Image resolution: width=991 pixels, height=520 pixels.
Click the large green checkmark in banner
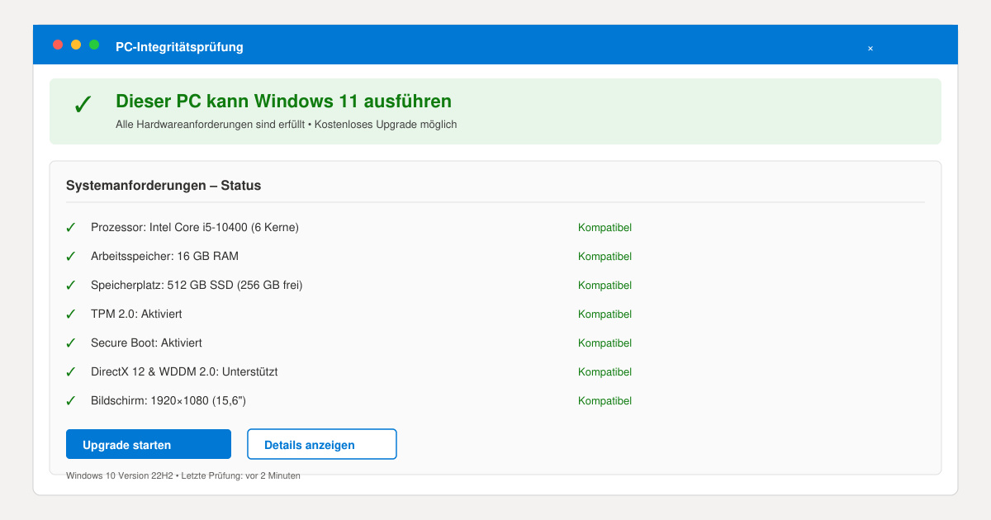pyautogui.click(x=83, y=105)
